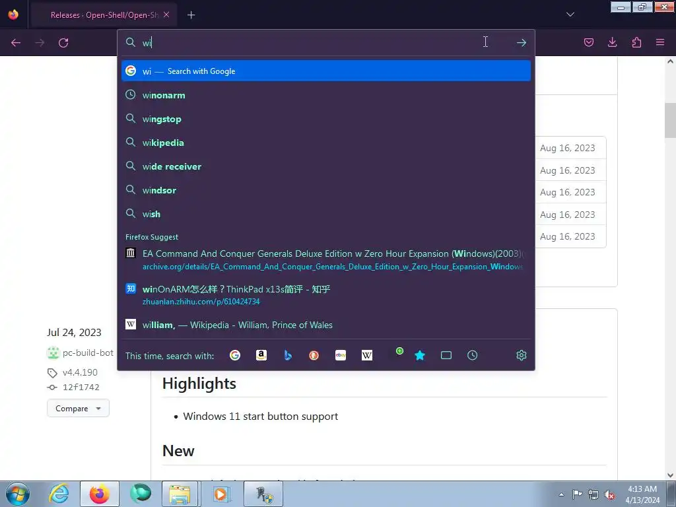The width and height of the screenshot is (676, 507).
Task: Close the Releases Open-Shell tab
Action: pyautogui.click(x=166, y=15)
